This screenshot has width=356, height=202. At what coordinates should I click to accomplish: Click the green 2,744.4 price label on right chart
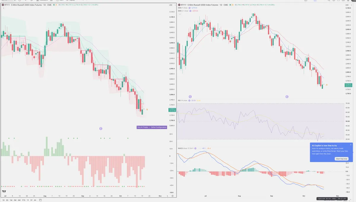(x=348, y=85)
